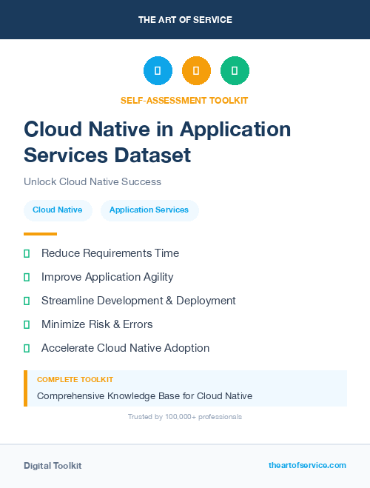
Task: Click bullet icon beside Improve Application Agility
Action: click(27, 277)
